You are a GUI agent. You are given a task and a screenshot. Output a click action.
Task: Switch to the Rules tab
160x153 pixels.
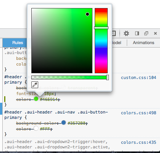[x=18, y=43]
